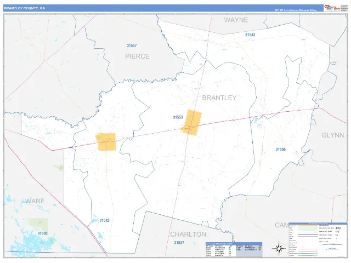Select the BRANTLEY county label

tap(219, 98)
